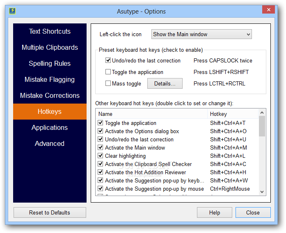Screen dimensions: 286x233
Task: Go to Mistake Flagging section
Action: tap(50, 79)
